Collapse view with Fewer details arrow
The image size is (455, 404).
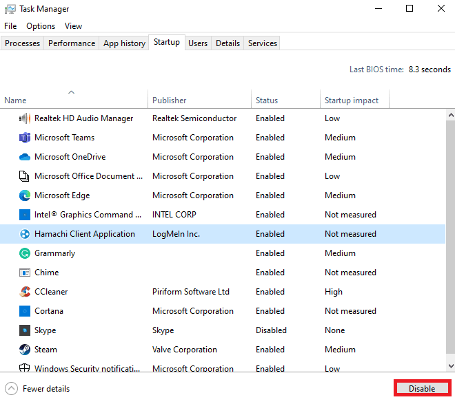coord(11,389)
